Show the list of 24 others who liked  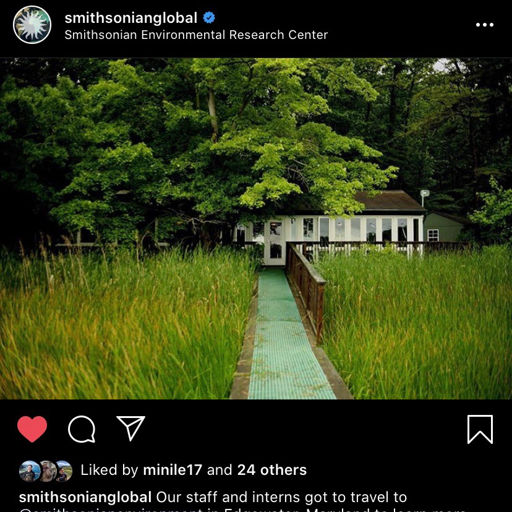(x=272, y=470)
